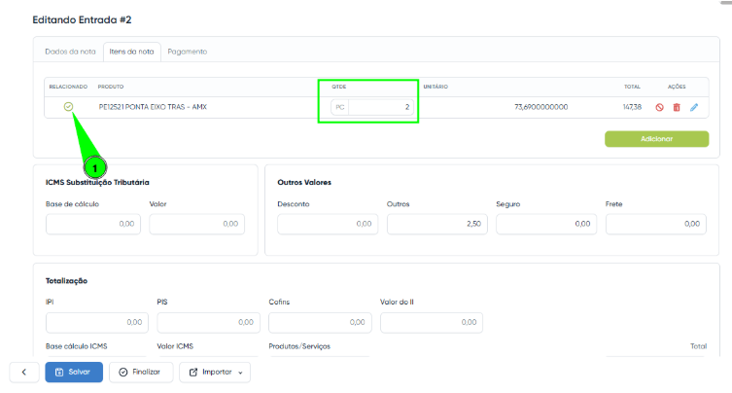732x393 pixels.
Task: Click the Seguro input field
Action: point(545,224)
